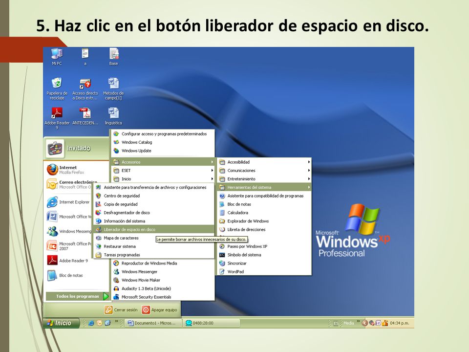Open Windows Catalog

point(163,142)
